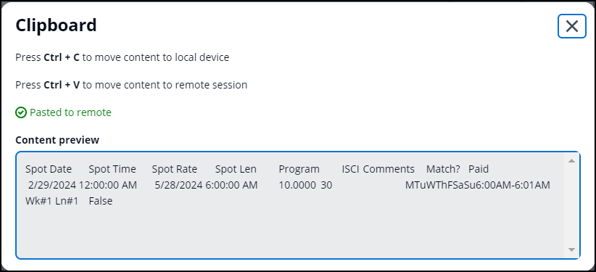The image size is (596, 272).
Task: Click the 'Wk#1 Ln#1' comment text
Action: (x=51, y=201)
